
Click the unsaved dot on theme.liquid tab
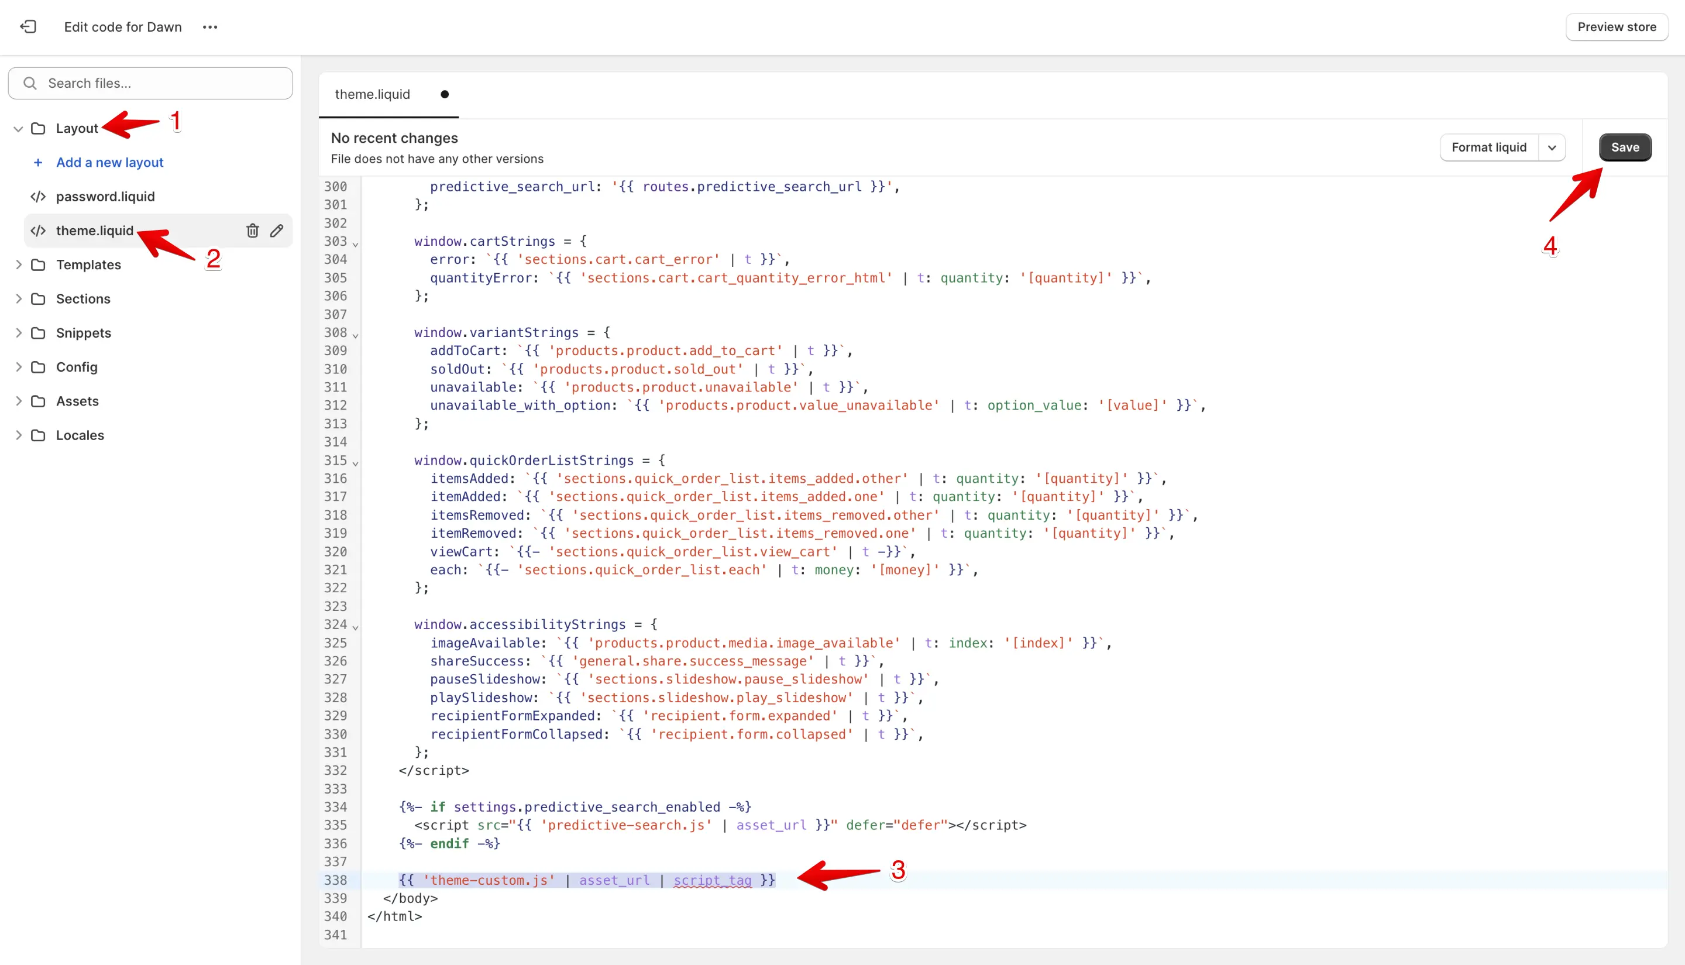click(x=445, y=95)
